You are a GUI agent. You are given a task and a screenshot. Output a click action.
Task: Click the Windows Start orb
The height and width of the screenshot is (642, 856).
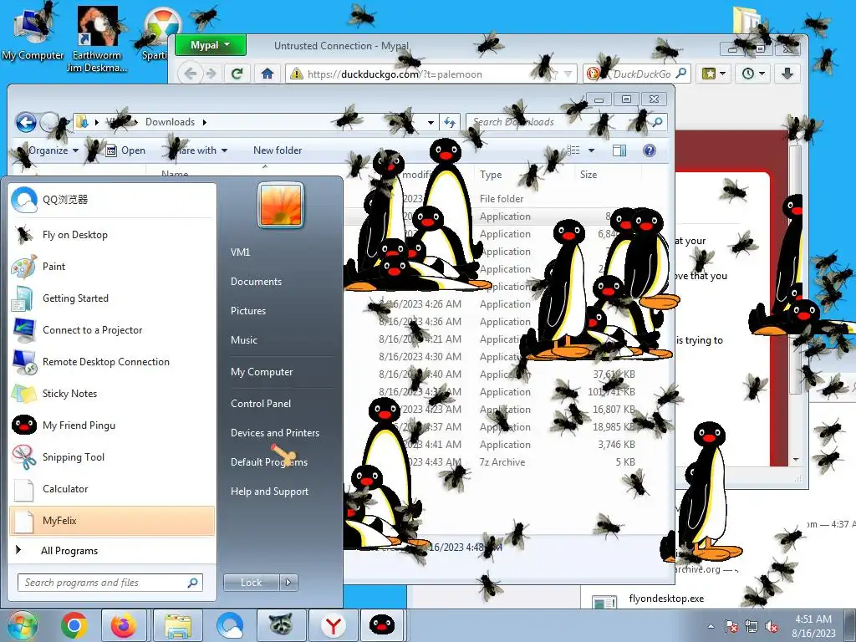pos(22,625)
